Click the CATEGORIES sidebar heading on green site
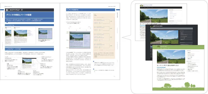Viewport: 208px width, 94px height. coord(189,51)
